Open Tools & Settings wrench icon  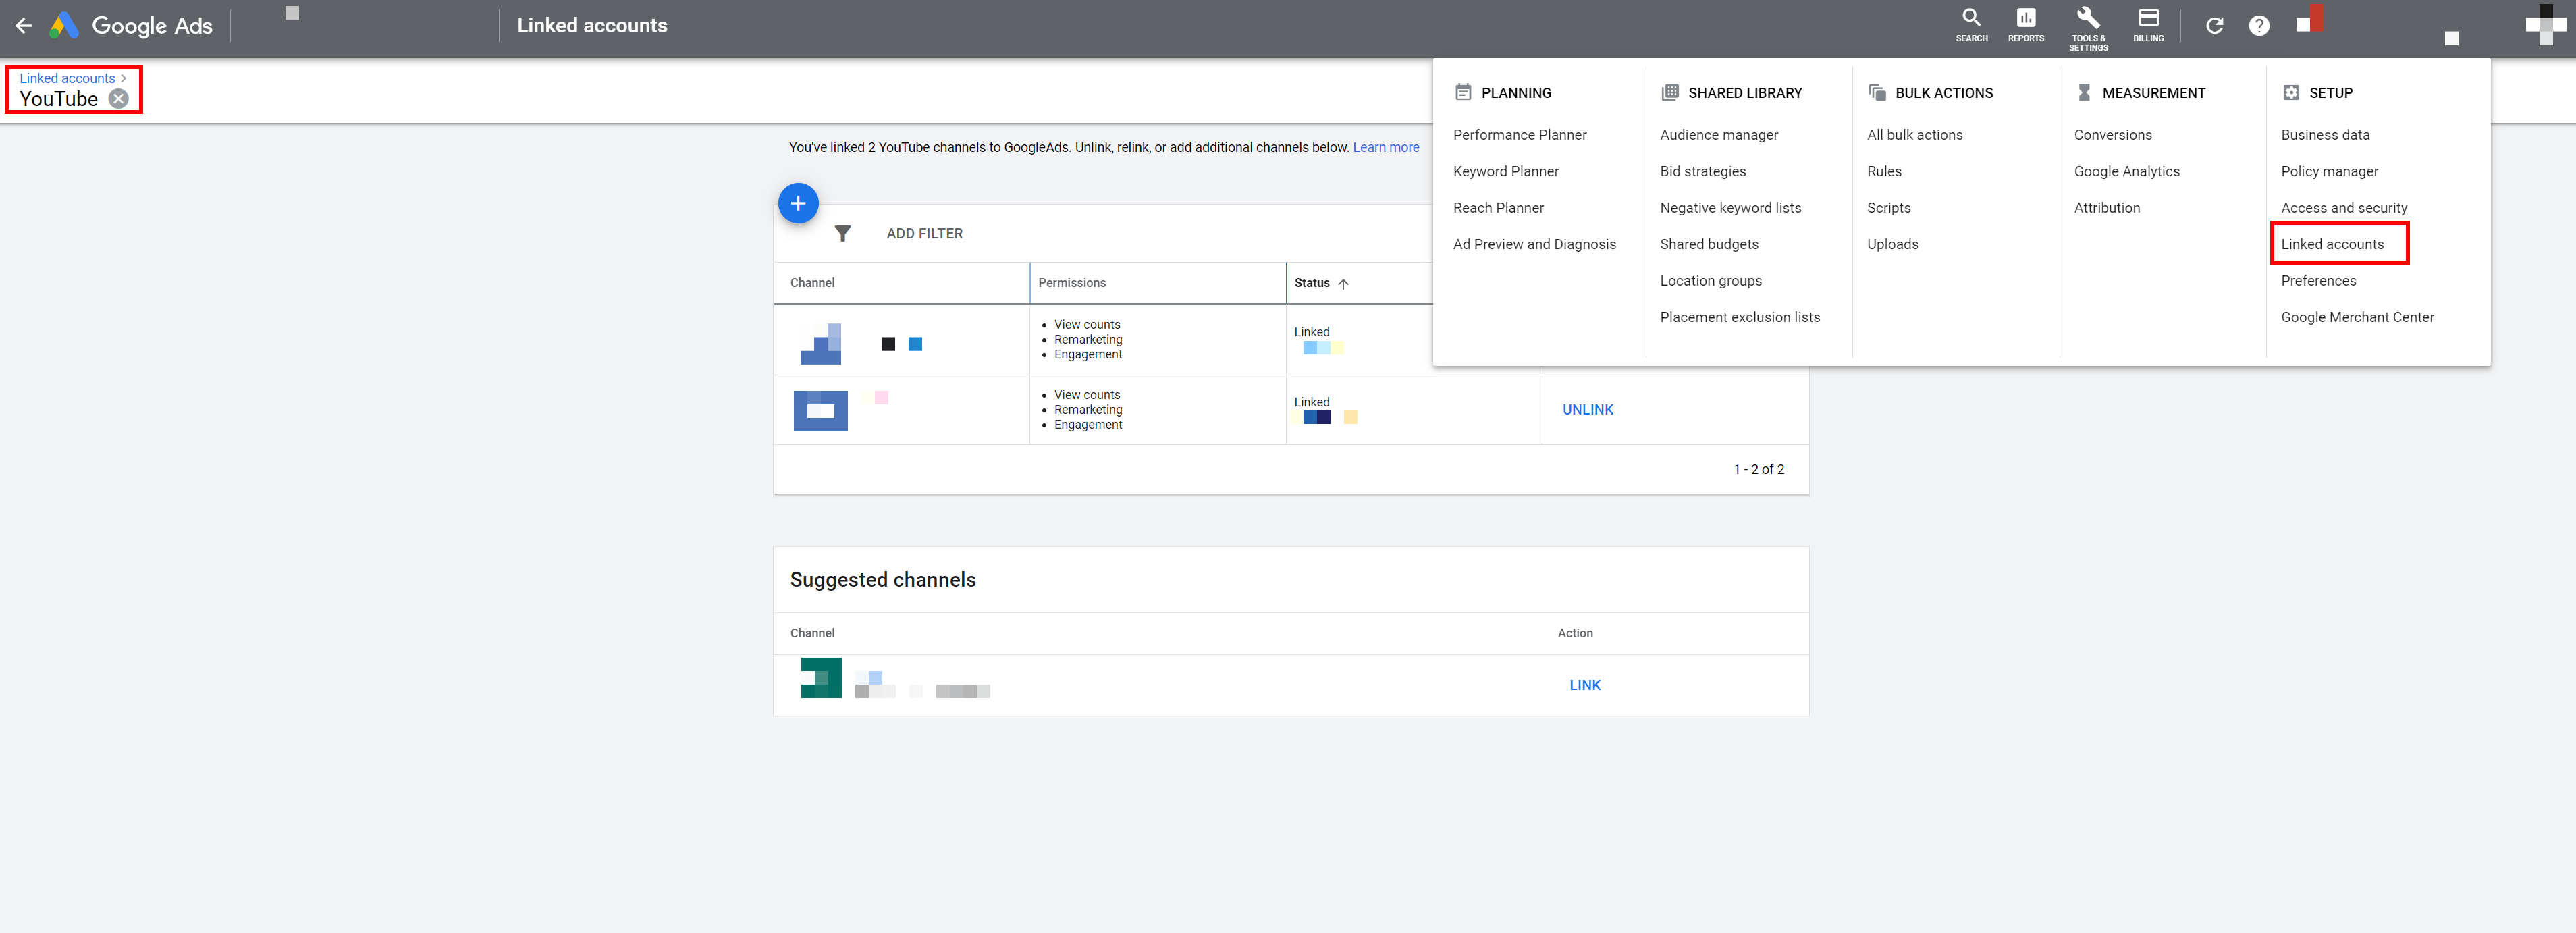coord(2087,26)
